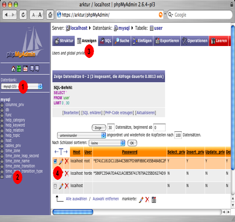235x222 pixels.
Task: Open the Einfügen tab
Action: [142, 40]
